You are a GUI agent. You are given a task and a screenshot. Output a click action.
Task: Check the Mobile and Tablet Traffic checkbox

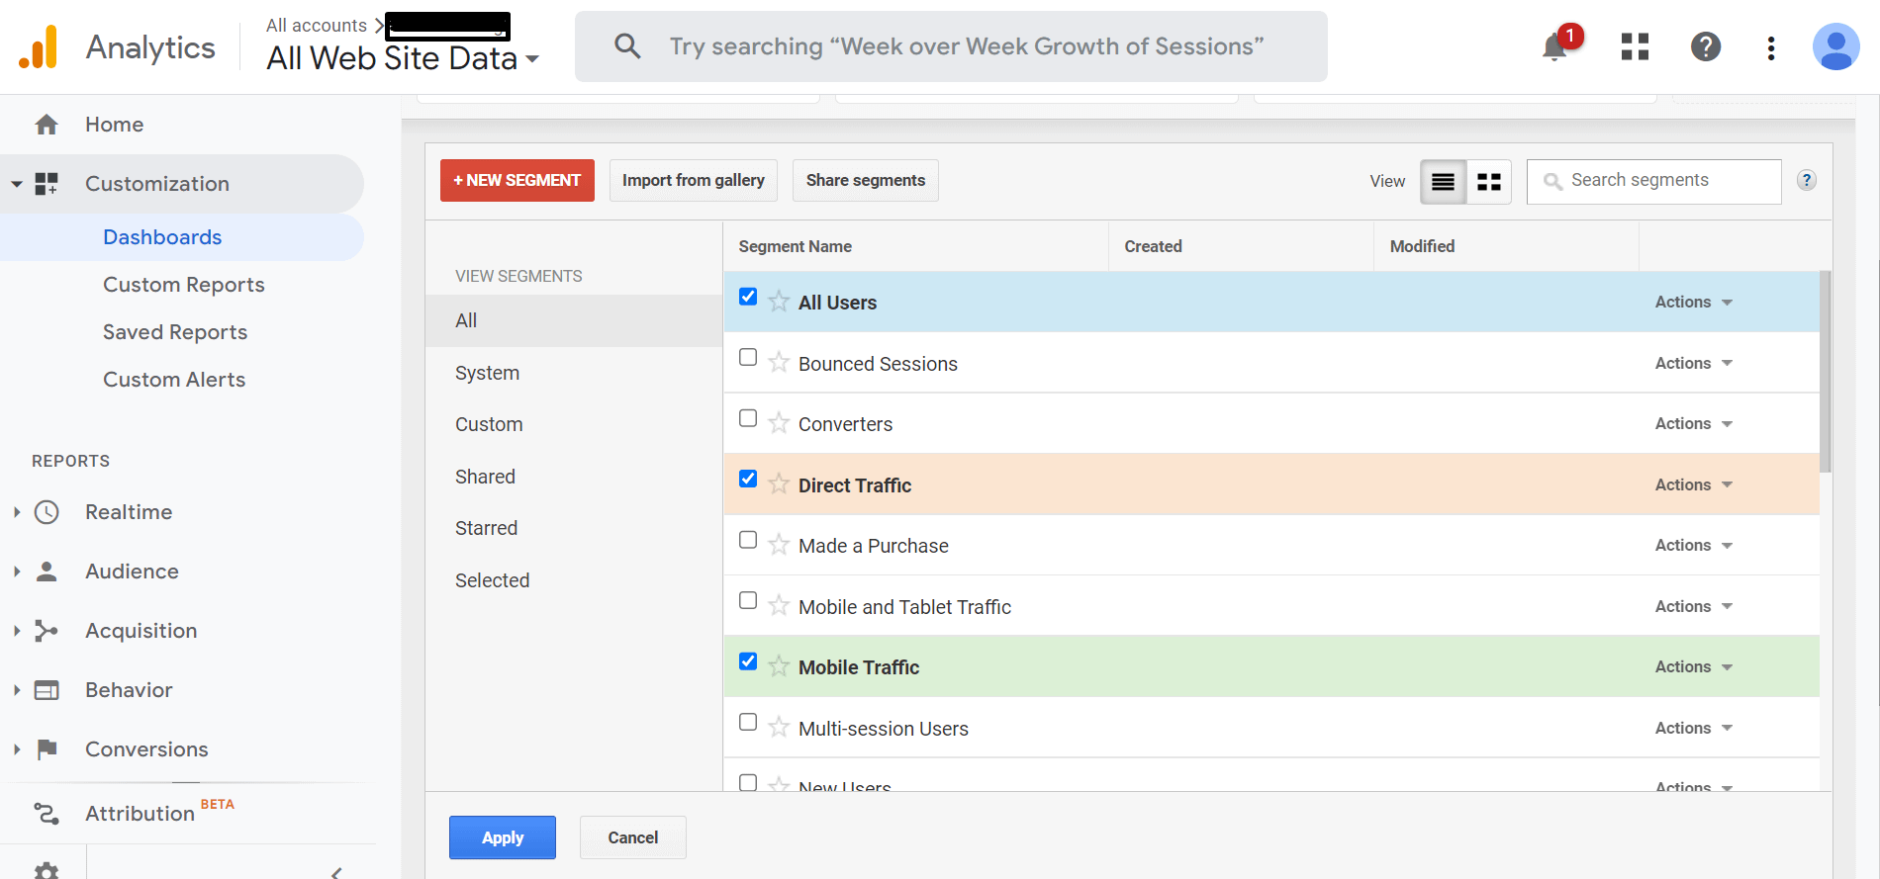coord(748,600)
